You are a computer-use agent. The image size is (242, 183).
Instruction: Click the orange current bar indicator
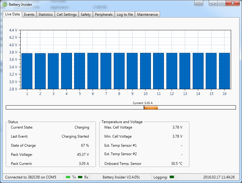coord(151,107)
